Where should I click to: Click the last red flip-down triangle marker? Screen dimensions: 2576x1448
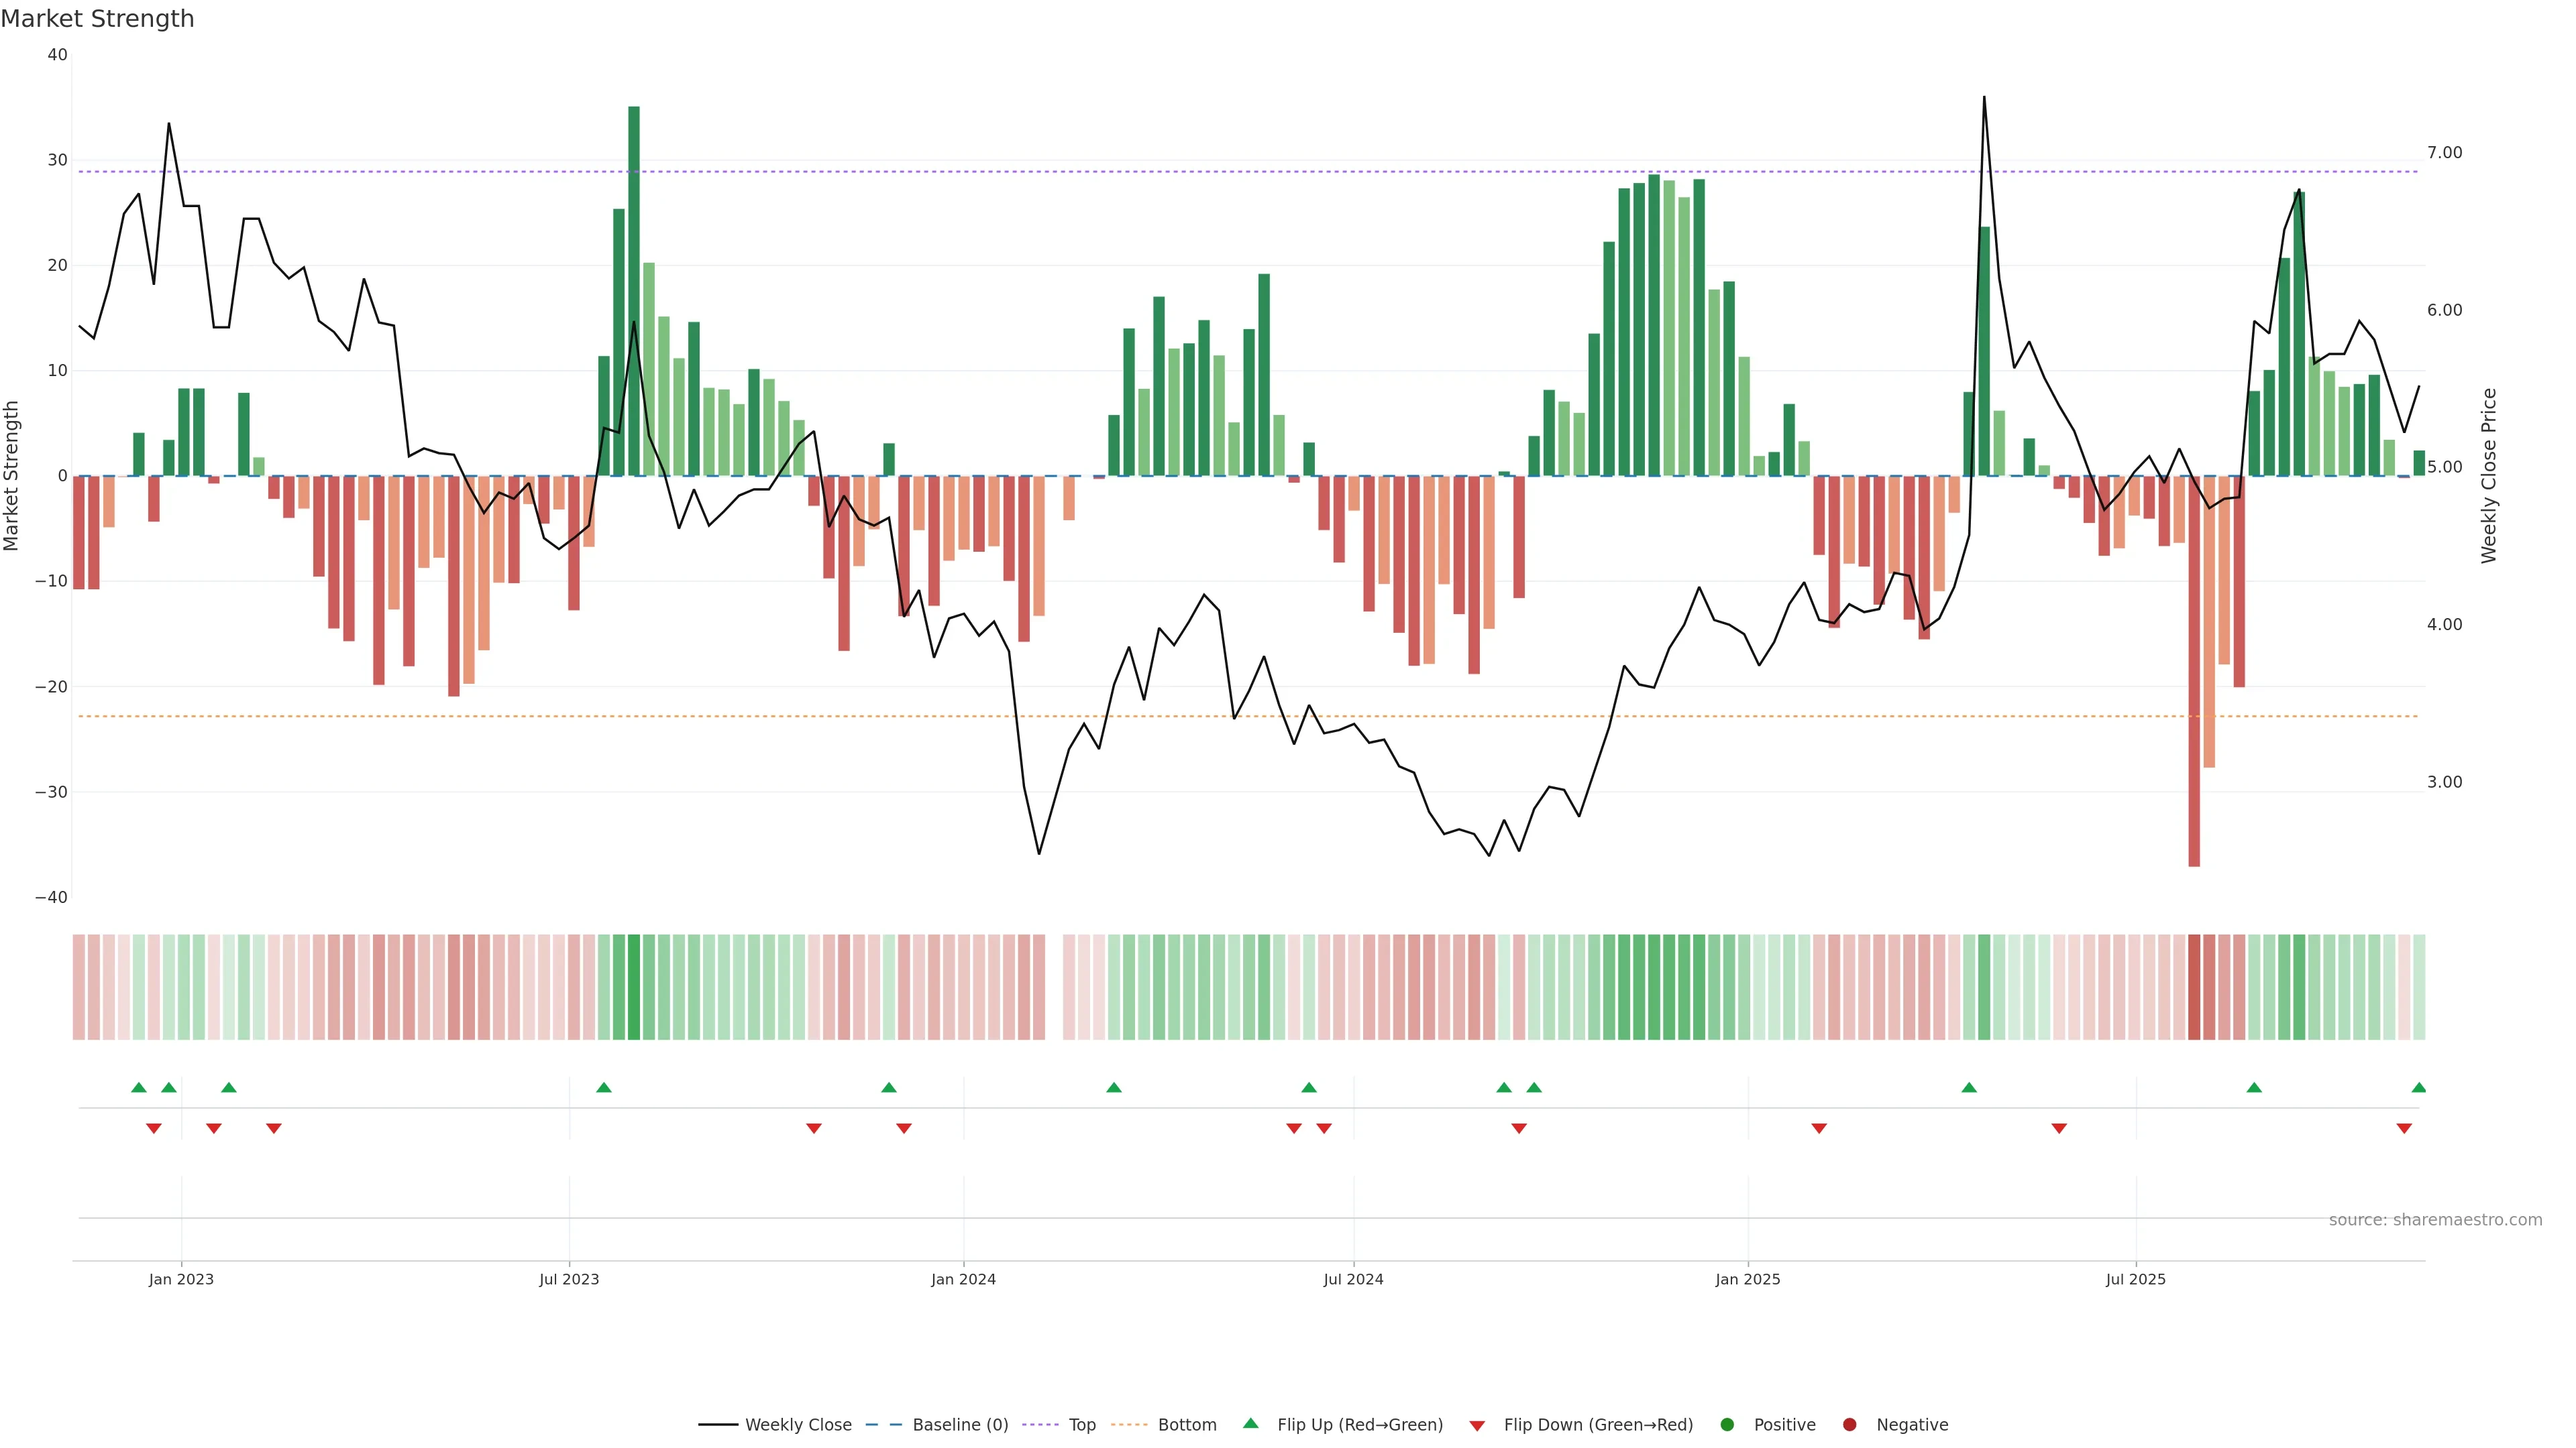coord(2404,1128)
